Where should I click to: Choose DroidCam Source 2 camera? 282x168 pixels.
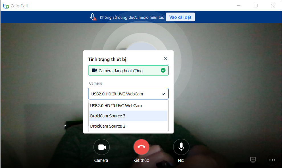click(x=128, y=126)
